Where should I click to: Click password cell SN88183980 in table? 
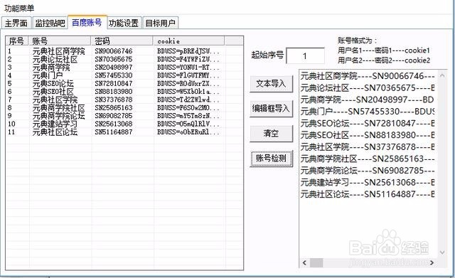click(114, 92)
